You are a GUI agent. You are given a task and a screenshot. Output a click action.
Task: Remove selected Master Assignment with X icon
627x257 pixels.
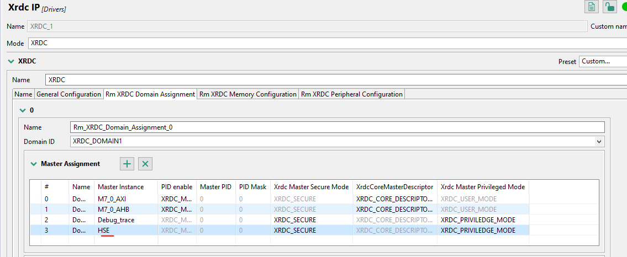point(145,163)
